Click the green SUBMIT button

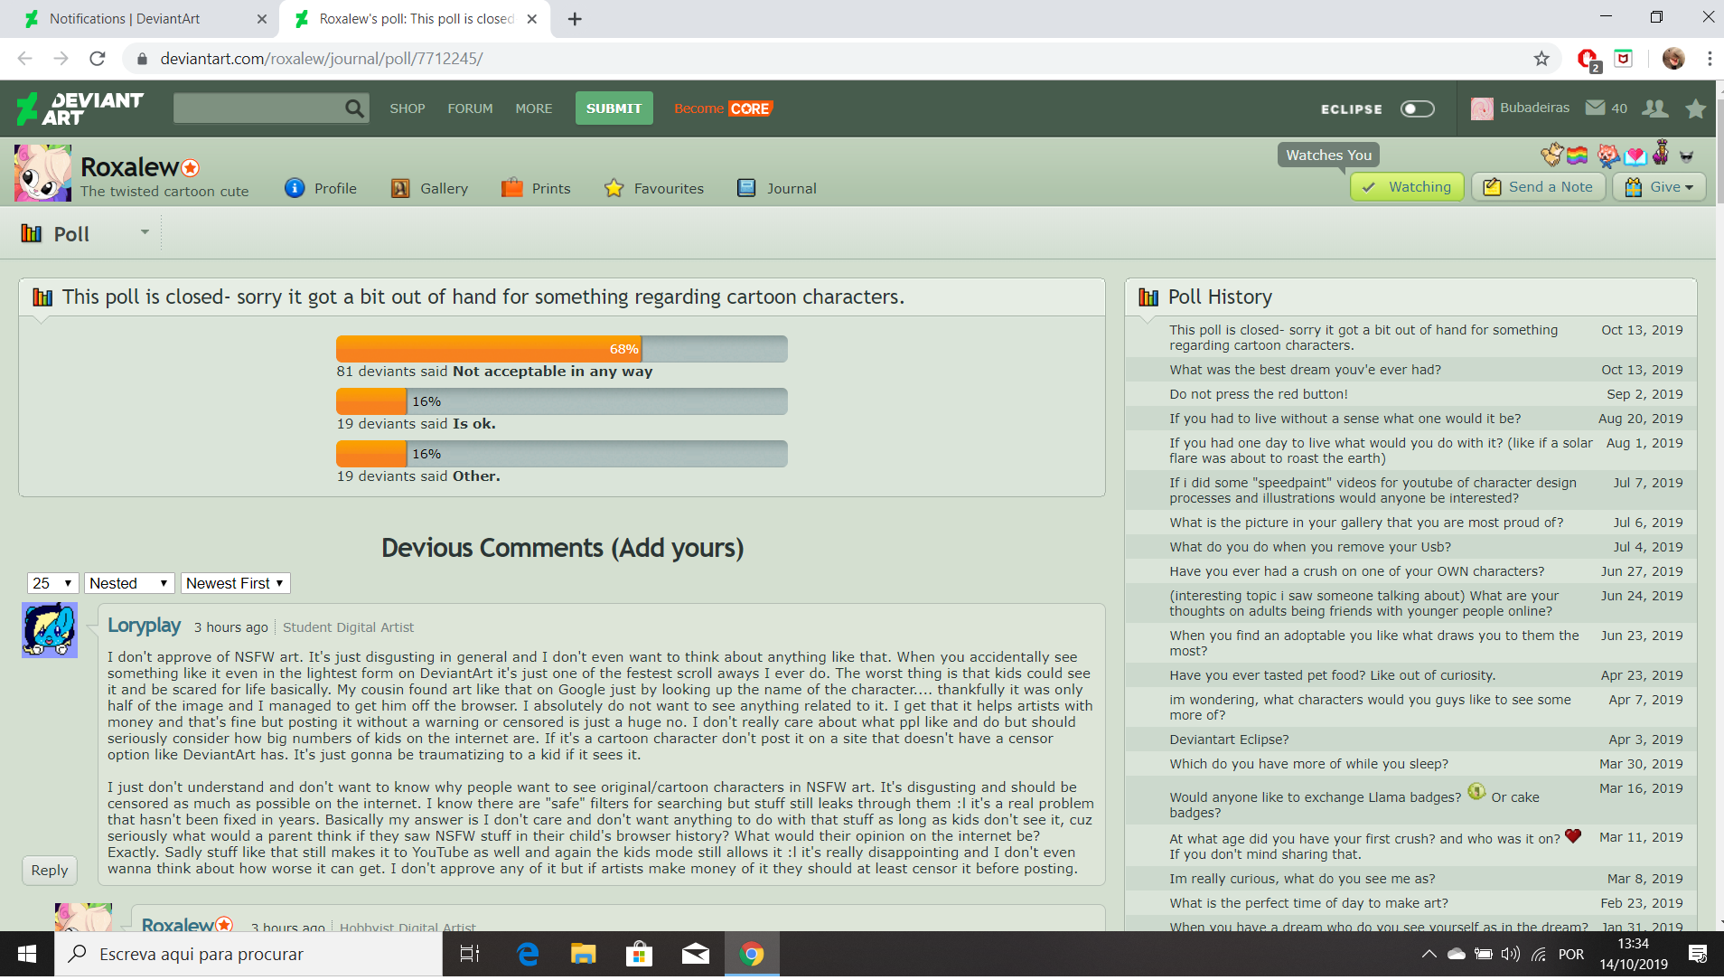coord(614,108)
